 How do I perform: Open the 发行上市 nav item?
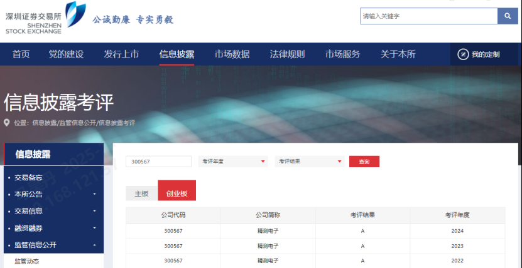click(121, 54)
